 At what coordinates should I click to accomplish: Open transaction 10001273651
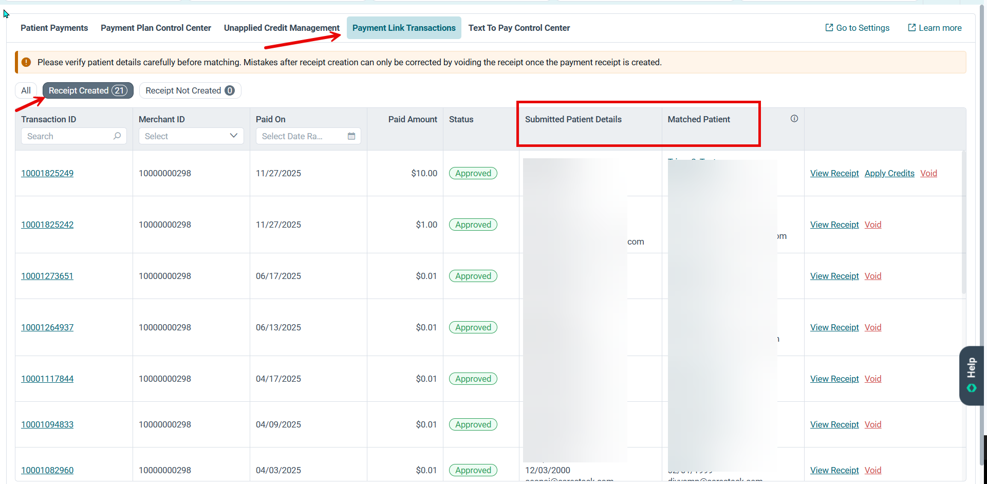pyautogui.click(x=47, y=276)
